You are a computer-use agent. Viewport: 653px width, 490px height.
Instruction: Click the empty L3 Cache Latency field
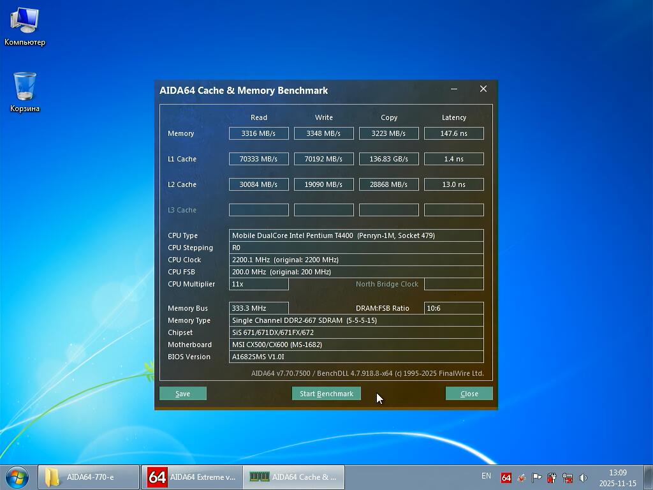point(454,209)
